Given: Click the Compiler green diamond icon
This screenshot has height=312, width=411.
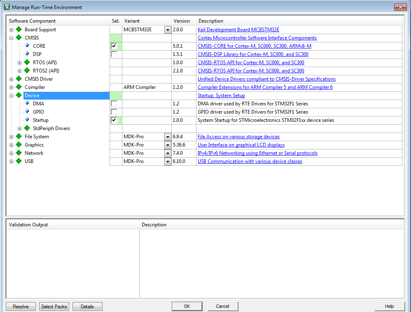Looking at the screenshot, I should (x=19, y=87).
